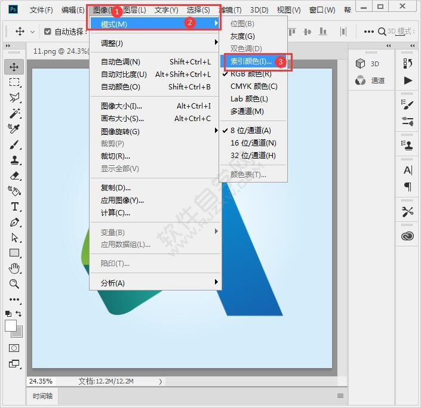421x408 pixels.
Task: Select the Clone Stamp tool
Action: pyautogui.click(x=14, y=160)
